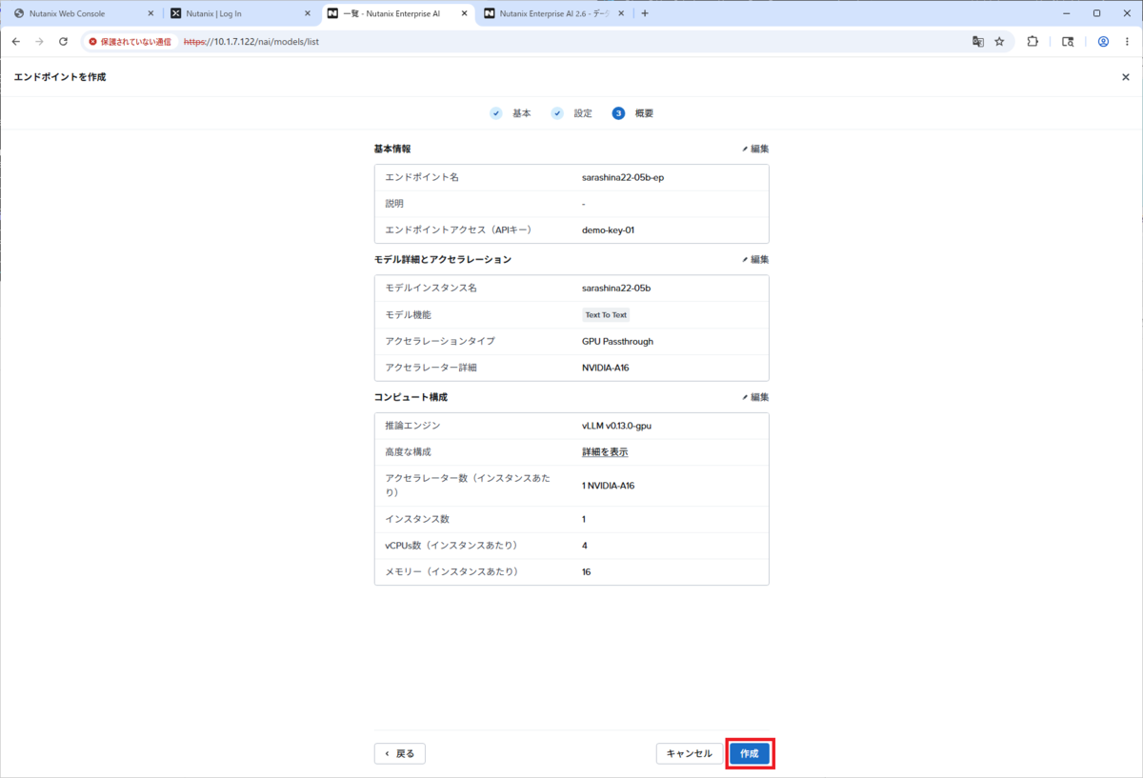Click the メモリー(インスタンスあたり) label
The width and height of the screenshot is (1143, 778).
pos(451,571)
